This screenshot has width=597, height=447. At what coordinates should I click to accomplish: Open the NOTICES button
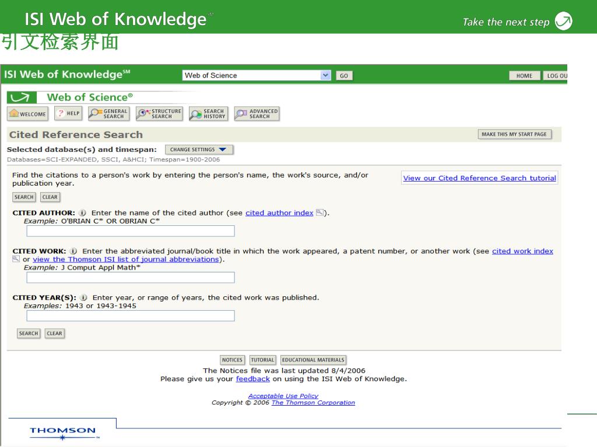pos(232,360)
